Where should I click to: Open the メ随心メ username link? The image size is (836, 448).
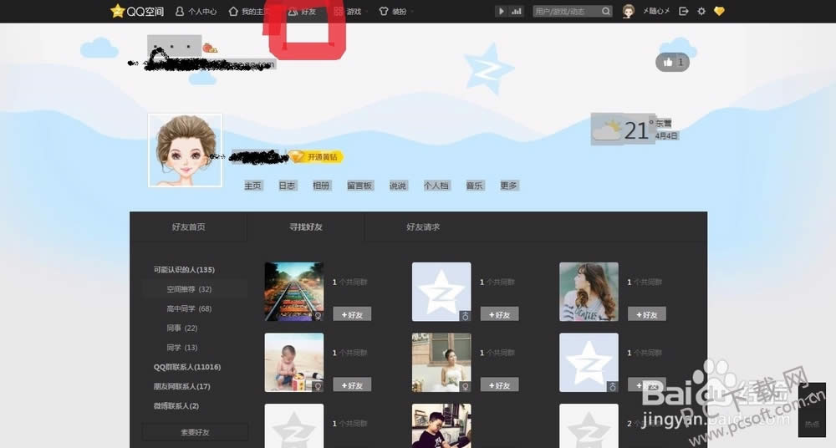pyautogui.click(x=656, y=11)
